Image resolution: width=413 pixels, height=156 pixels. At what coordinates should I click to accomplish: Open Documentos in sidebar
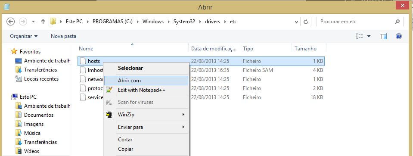point(39,115)
